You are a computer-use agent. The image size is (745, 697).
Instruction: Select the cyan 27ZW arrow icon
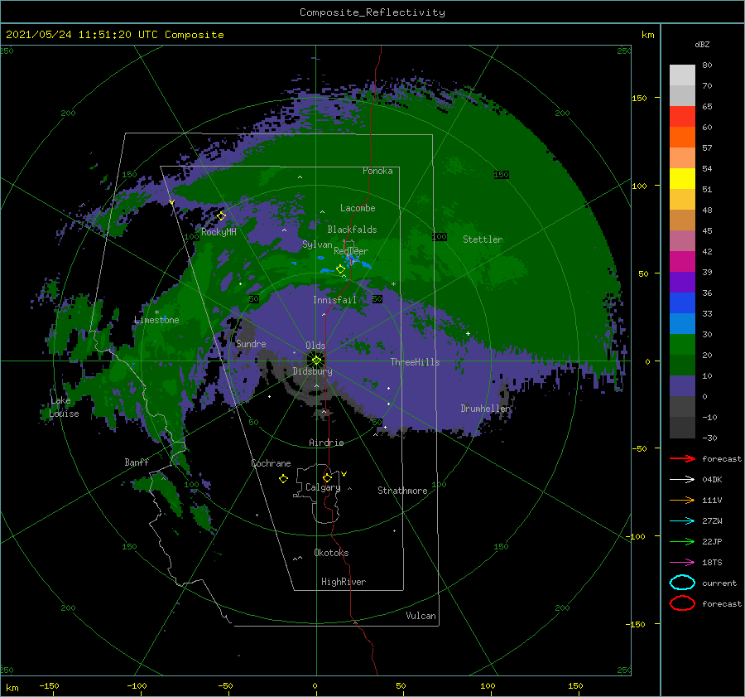682,521
